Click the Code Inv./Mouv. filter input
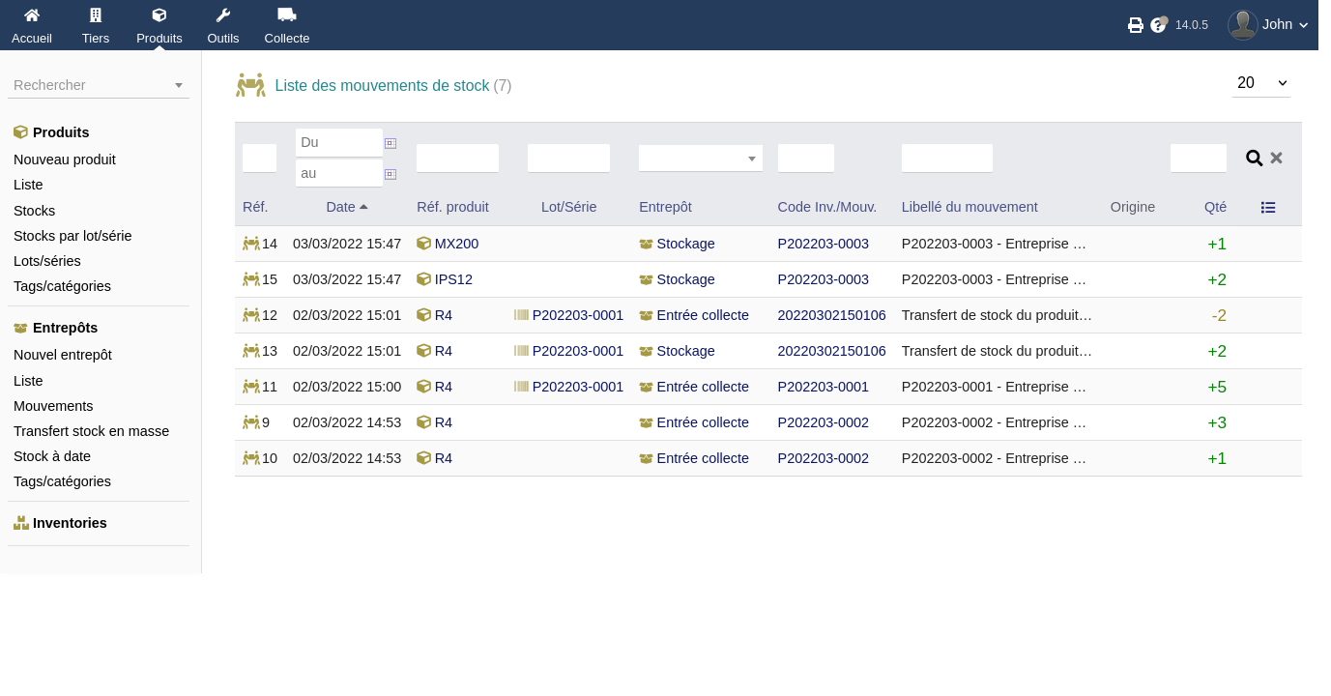 pyautogui.click(x=806, y=159)
